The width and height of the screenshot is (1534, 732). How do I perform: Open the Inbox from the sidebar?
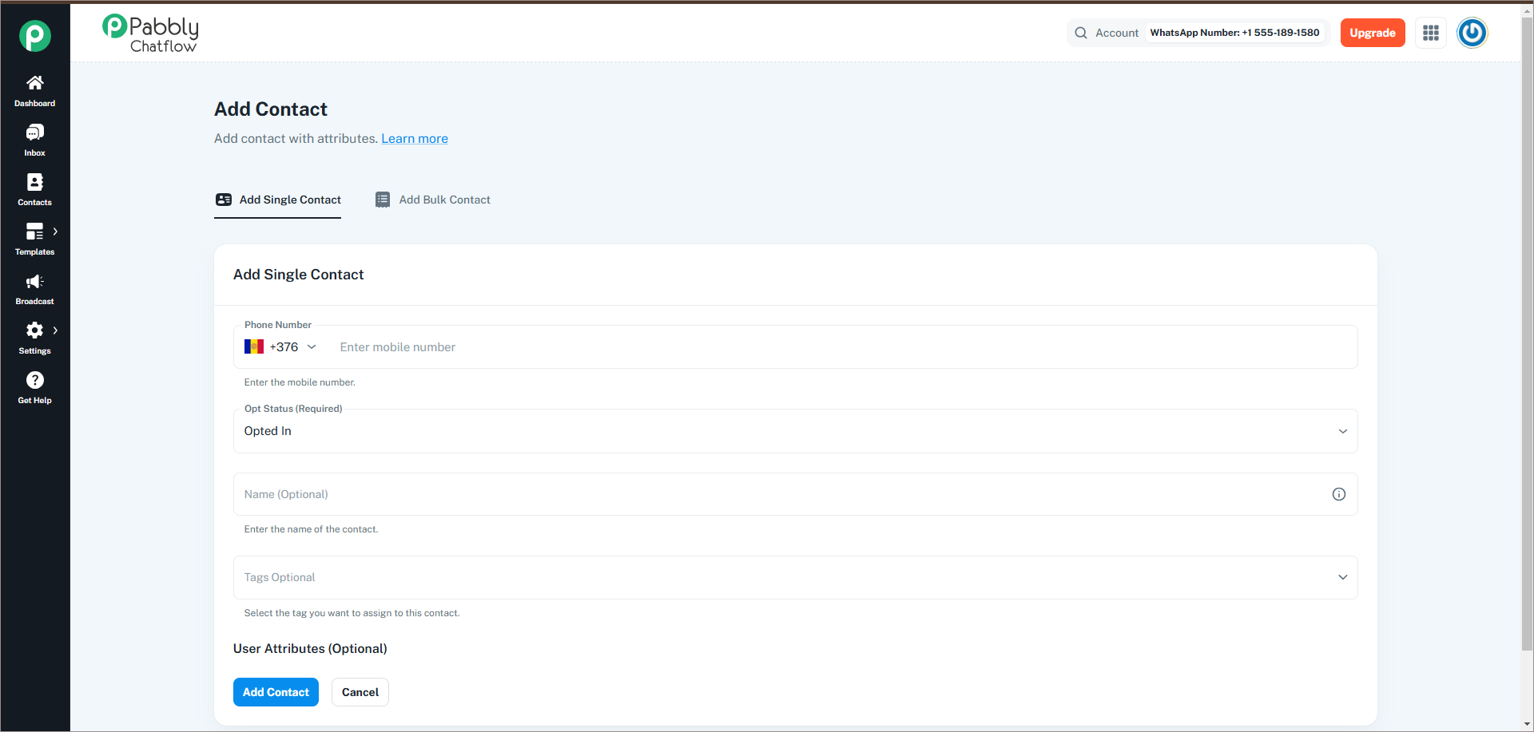(x=35, y=140)
